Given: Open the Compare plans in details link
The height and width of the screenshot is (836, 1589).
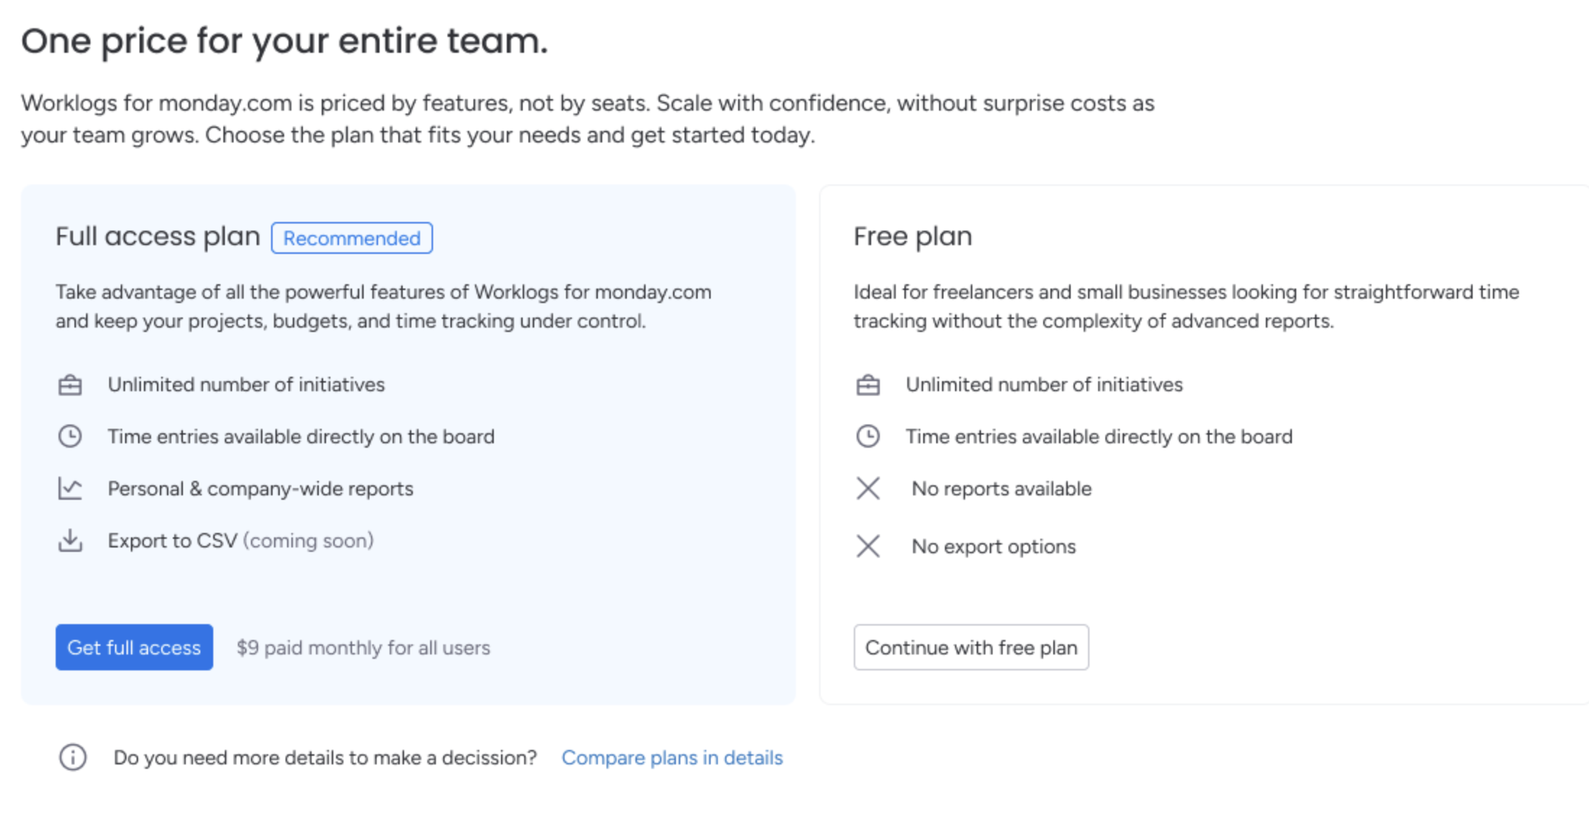Looking at the screenshot, I should point(672,757).
